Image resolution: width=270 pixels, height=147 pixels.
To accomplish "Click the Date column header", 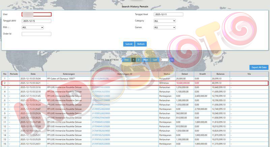I will [33, 74].
